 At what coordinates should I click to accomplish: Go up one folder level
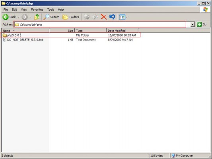click(x=37, y=17)
